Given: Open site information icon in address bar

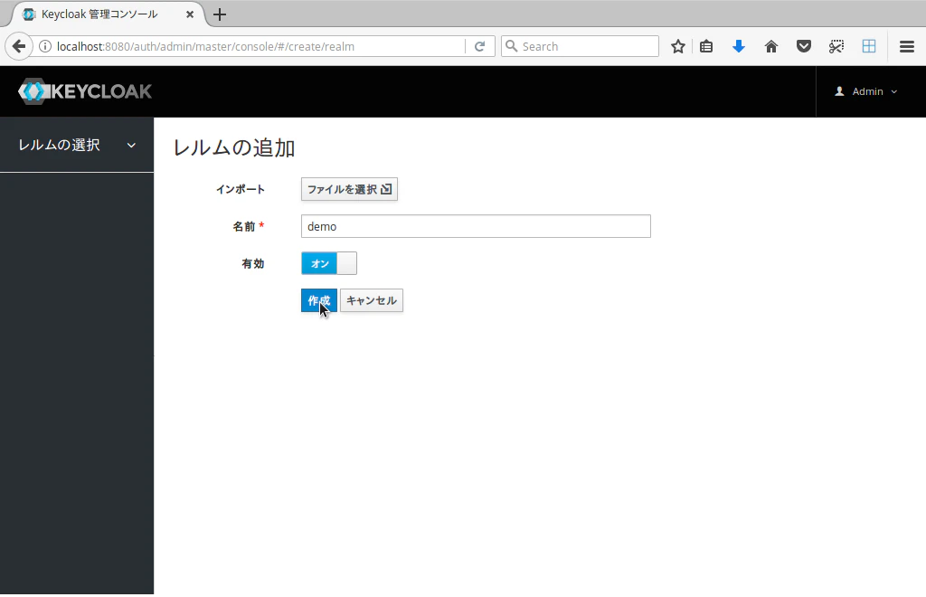Looking at the screenshot, I should [x=45, y=46].
